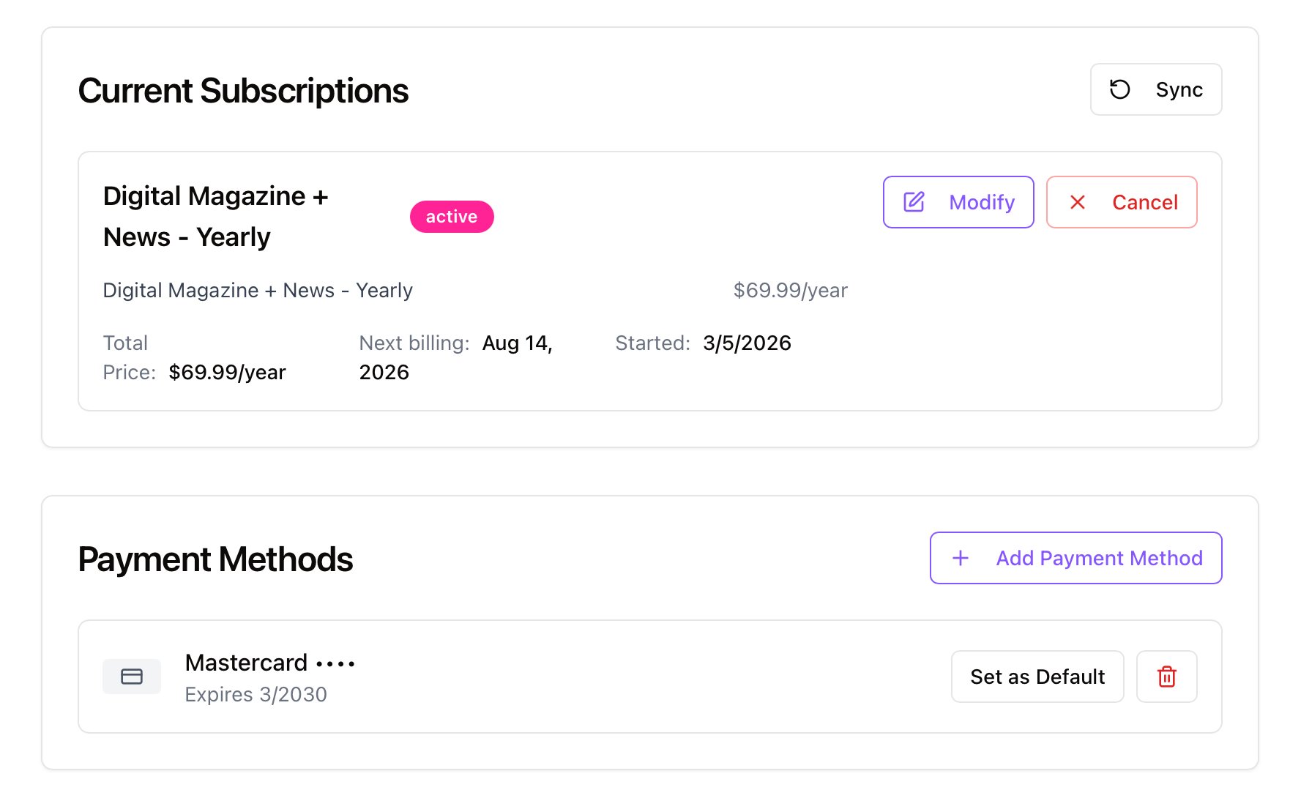Click the Payment Methods heading
Viewport: 1290px width, 801px height.
pyautogui.click(x=215, y=559)
